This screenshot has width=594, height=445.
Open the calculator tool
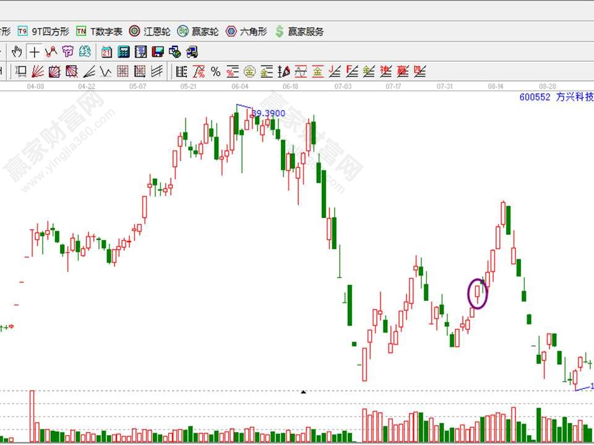click(x=123, y=52)
